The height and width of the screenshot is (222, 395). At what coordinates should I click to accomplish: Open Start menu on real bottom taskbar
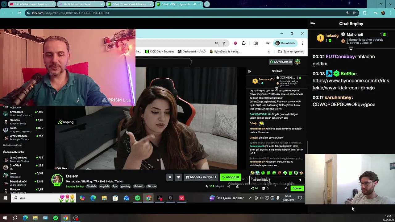tap(5, 218)
